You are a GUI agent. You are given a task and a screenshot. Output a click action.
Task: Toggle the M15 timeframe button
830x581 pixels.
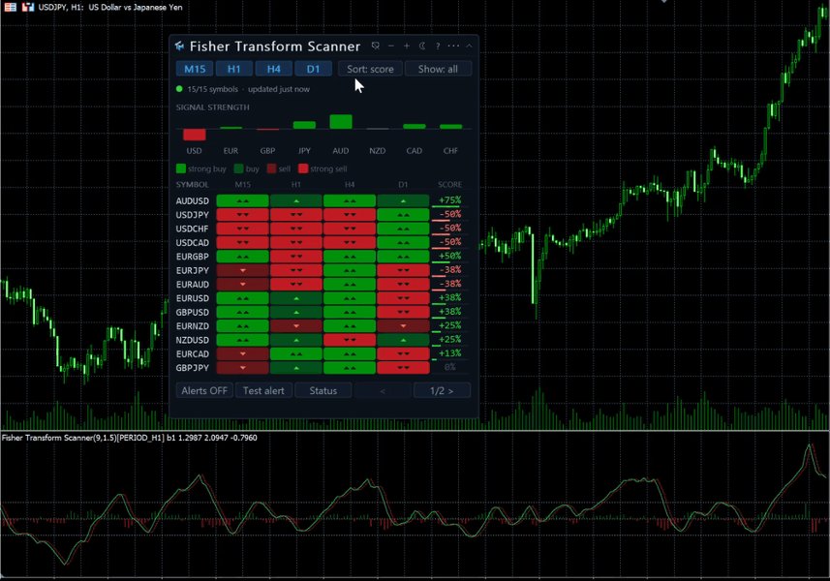pos(195,69)
